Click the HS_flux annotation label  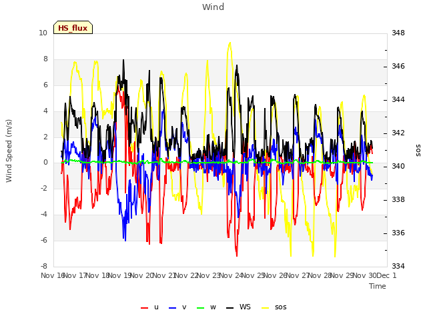pyautogui.click(x=73, y=27)
